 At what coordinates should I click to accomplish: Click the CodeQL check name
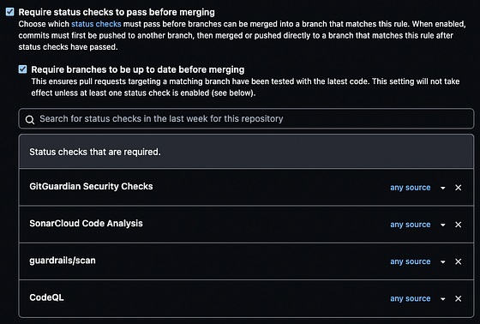tap(46, 297)
